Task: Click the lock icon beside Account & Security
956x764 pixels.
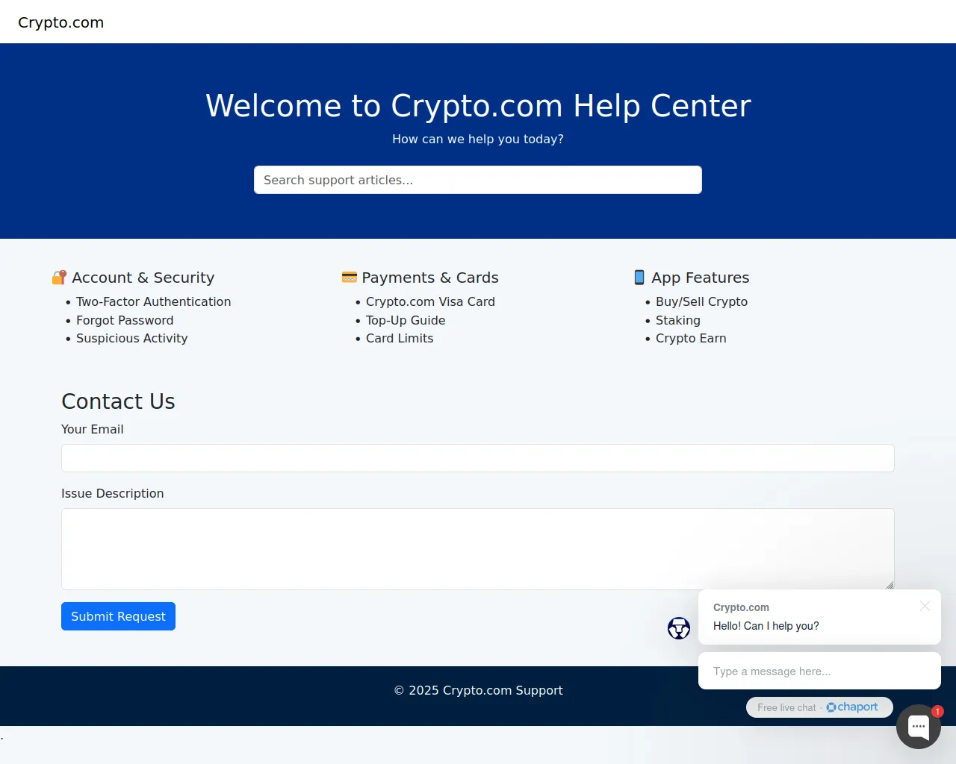Action: coord(59,278)
